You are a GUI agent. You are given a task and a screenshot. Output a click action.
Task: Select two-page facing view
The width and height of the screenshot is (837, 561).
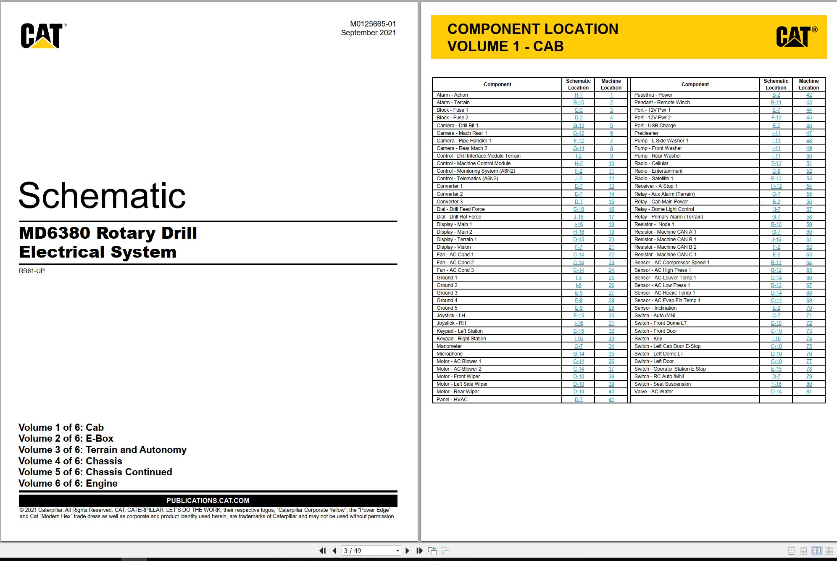816,550
